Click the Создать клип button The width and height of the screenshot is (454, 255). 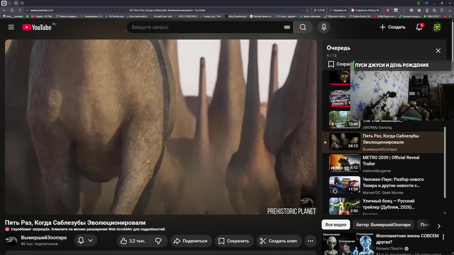pyautogui.click(x=279, y=241)
